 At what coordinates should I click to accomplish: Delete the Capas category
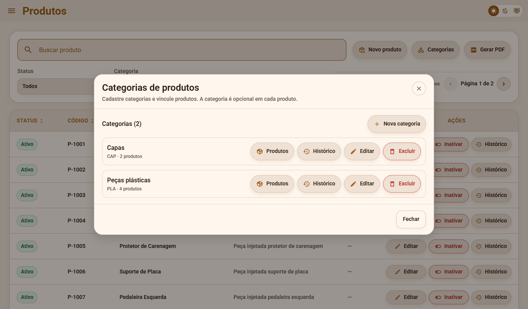(402, 151)
